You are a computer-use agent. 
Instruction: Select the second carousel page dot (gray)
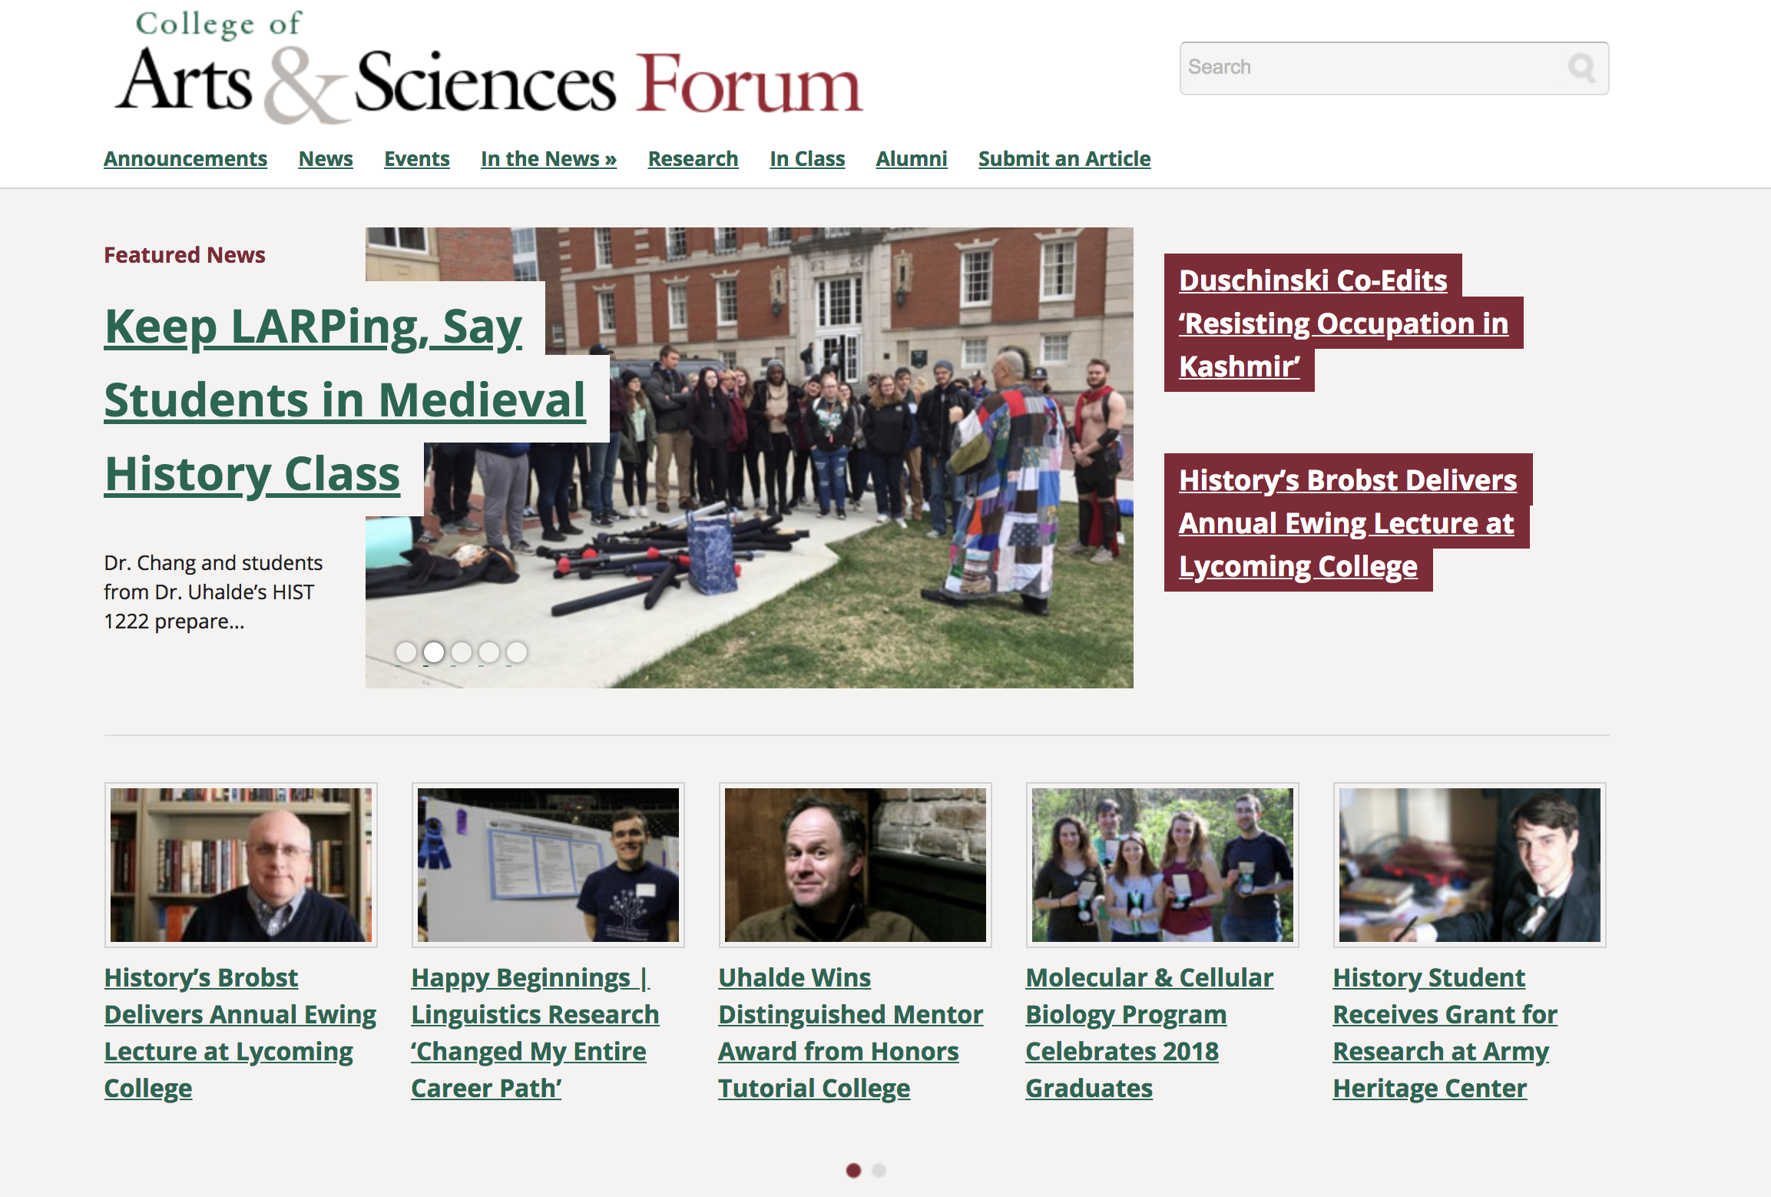pos(879,1170)
